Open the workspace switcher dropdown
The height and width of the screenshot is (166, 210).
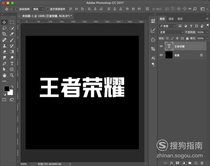204,9
